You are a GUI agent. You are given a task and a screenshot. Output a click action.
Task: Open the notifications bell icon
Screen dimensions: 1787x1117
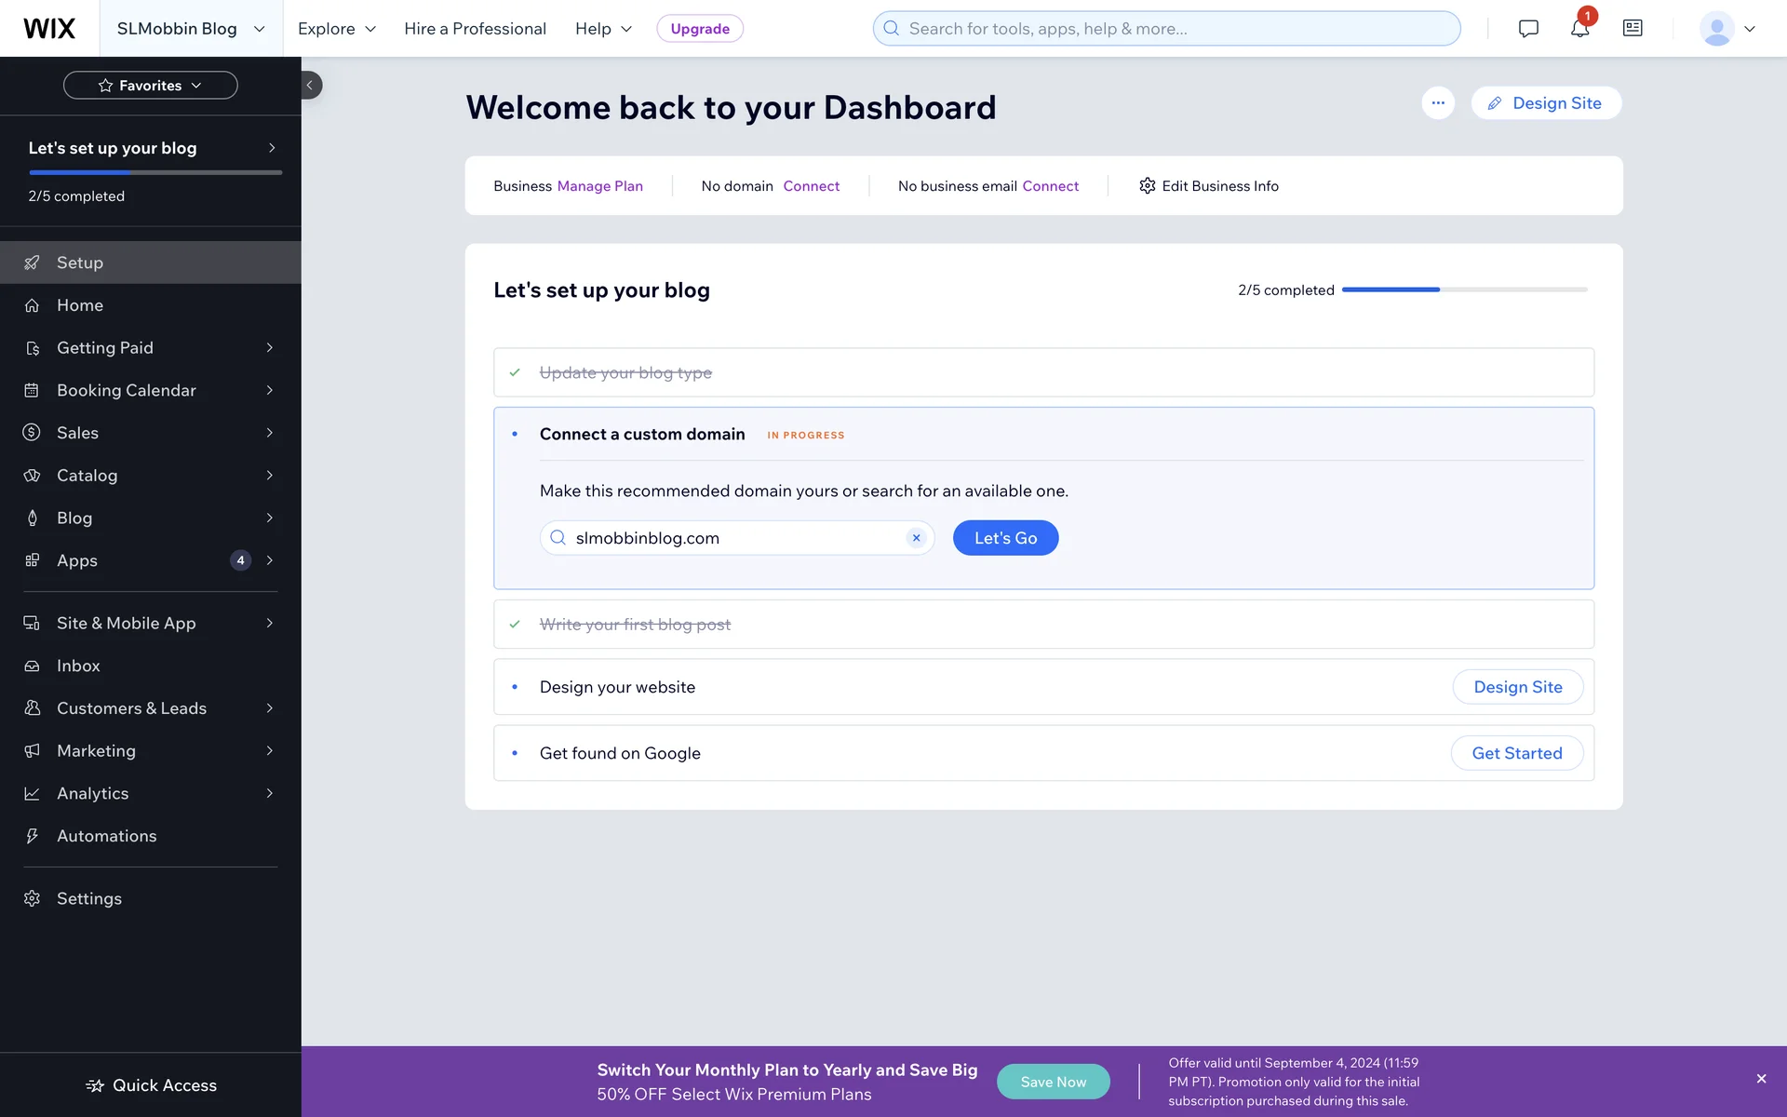(1579, 29)
